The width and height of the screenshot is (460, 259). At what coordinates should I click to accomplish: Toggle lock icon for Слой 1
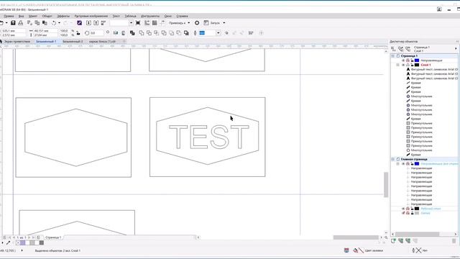click(412, 65)
